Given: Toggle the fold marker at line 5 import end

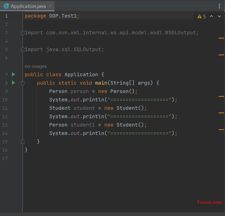Looking at the screenshot, I should pos(23,49).
